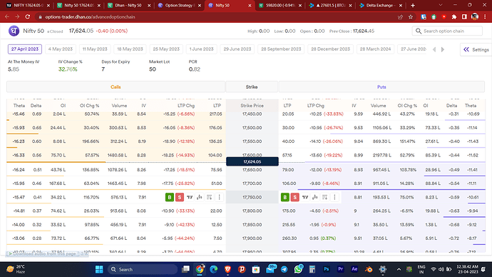Select the 27 April 2023 expiry
The width and height of the screenshot is (492, 277).
point(25,49)
